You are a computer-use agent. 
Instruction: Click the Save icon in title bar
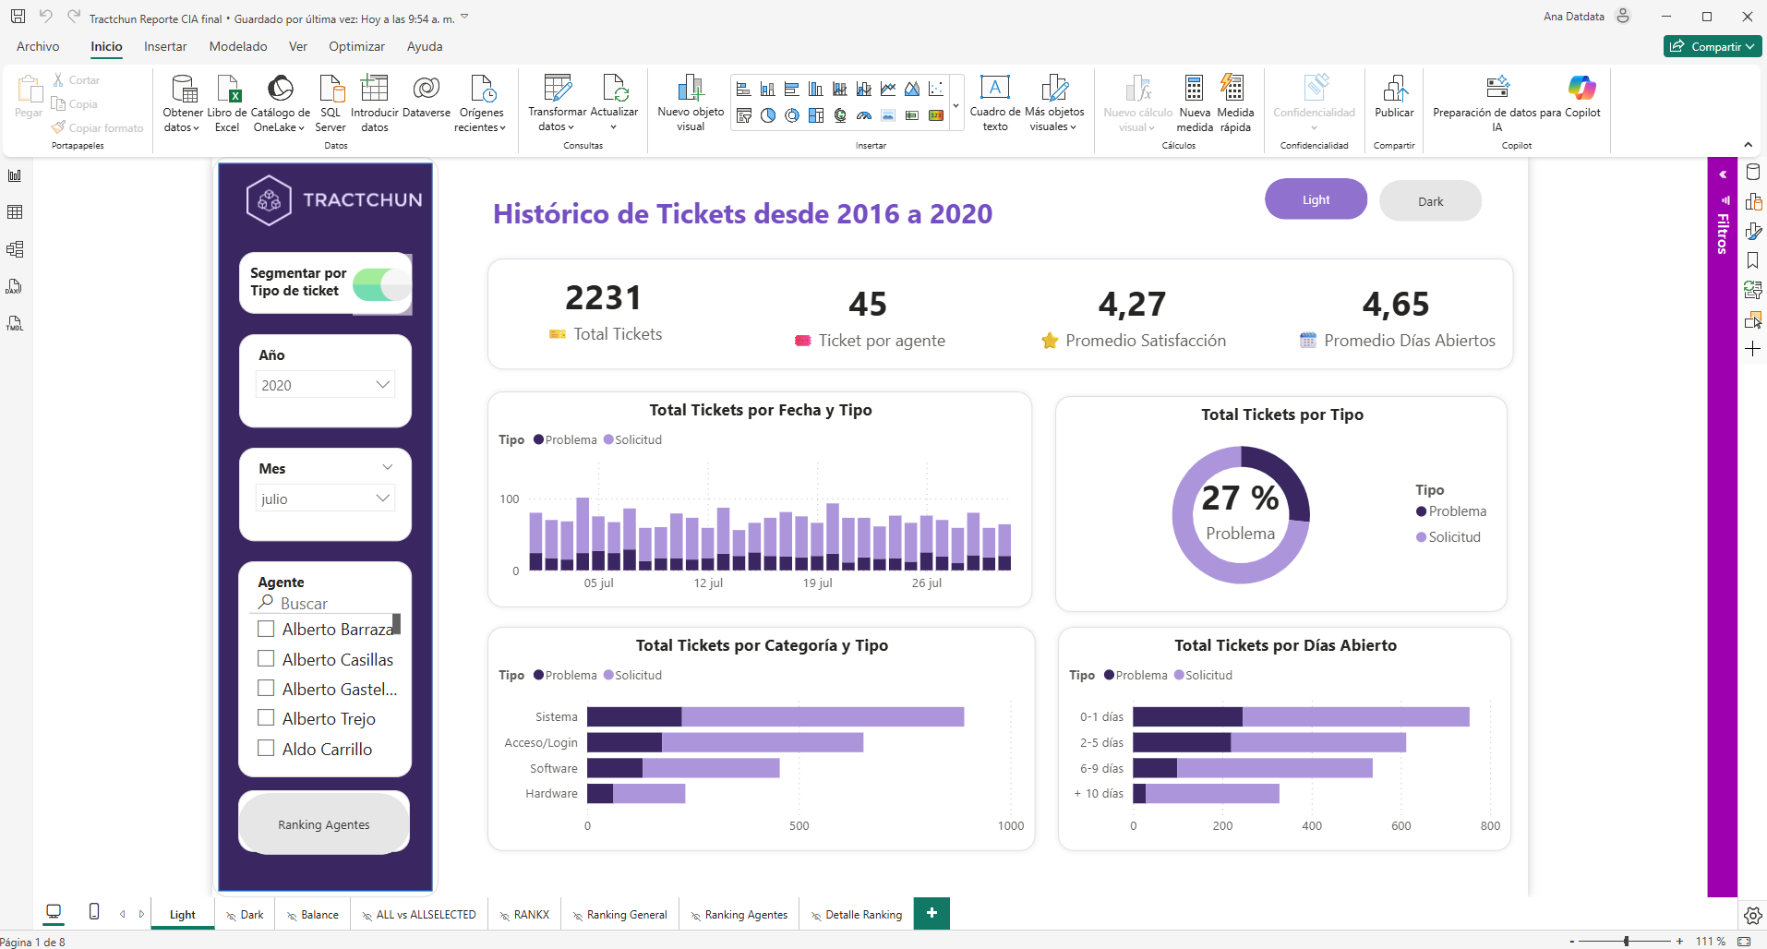18,17
